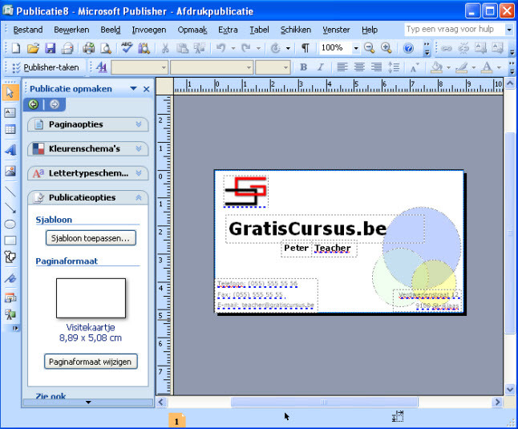Click Paginaformaat wijzigen button
Viewport: 518px width, 429px height.
[91, 362]
